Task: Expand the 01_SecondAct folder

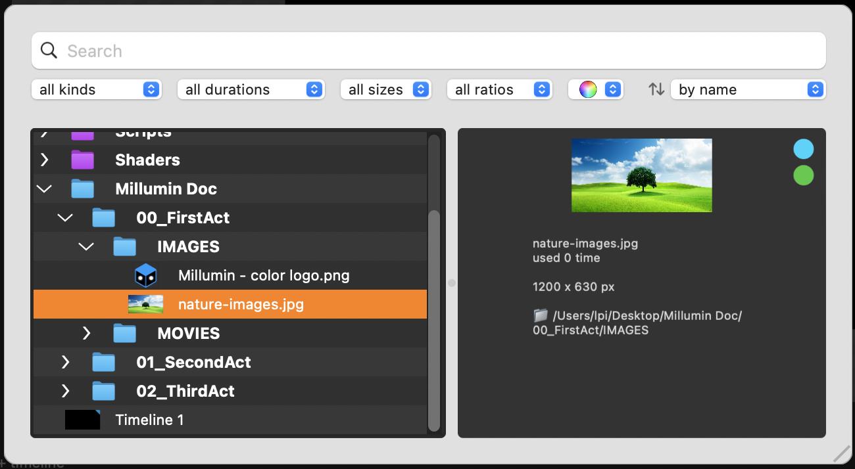Action: [65, 363]
